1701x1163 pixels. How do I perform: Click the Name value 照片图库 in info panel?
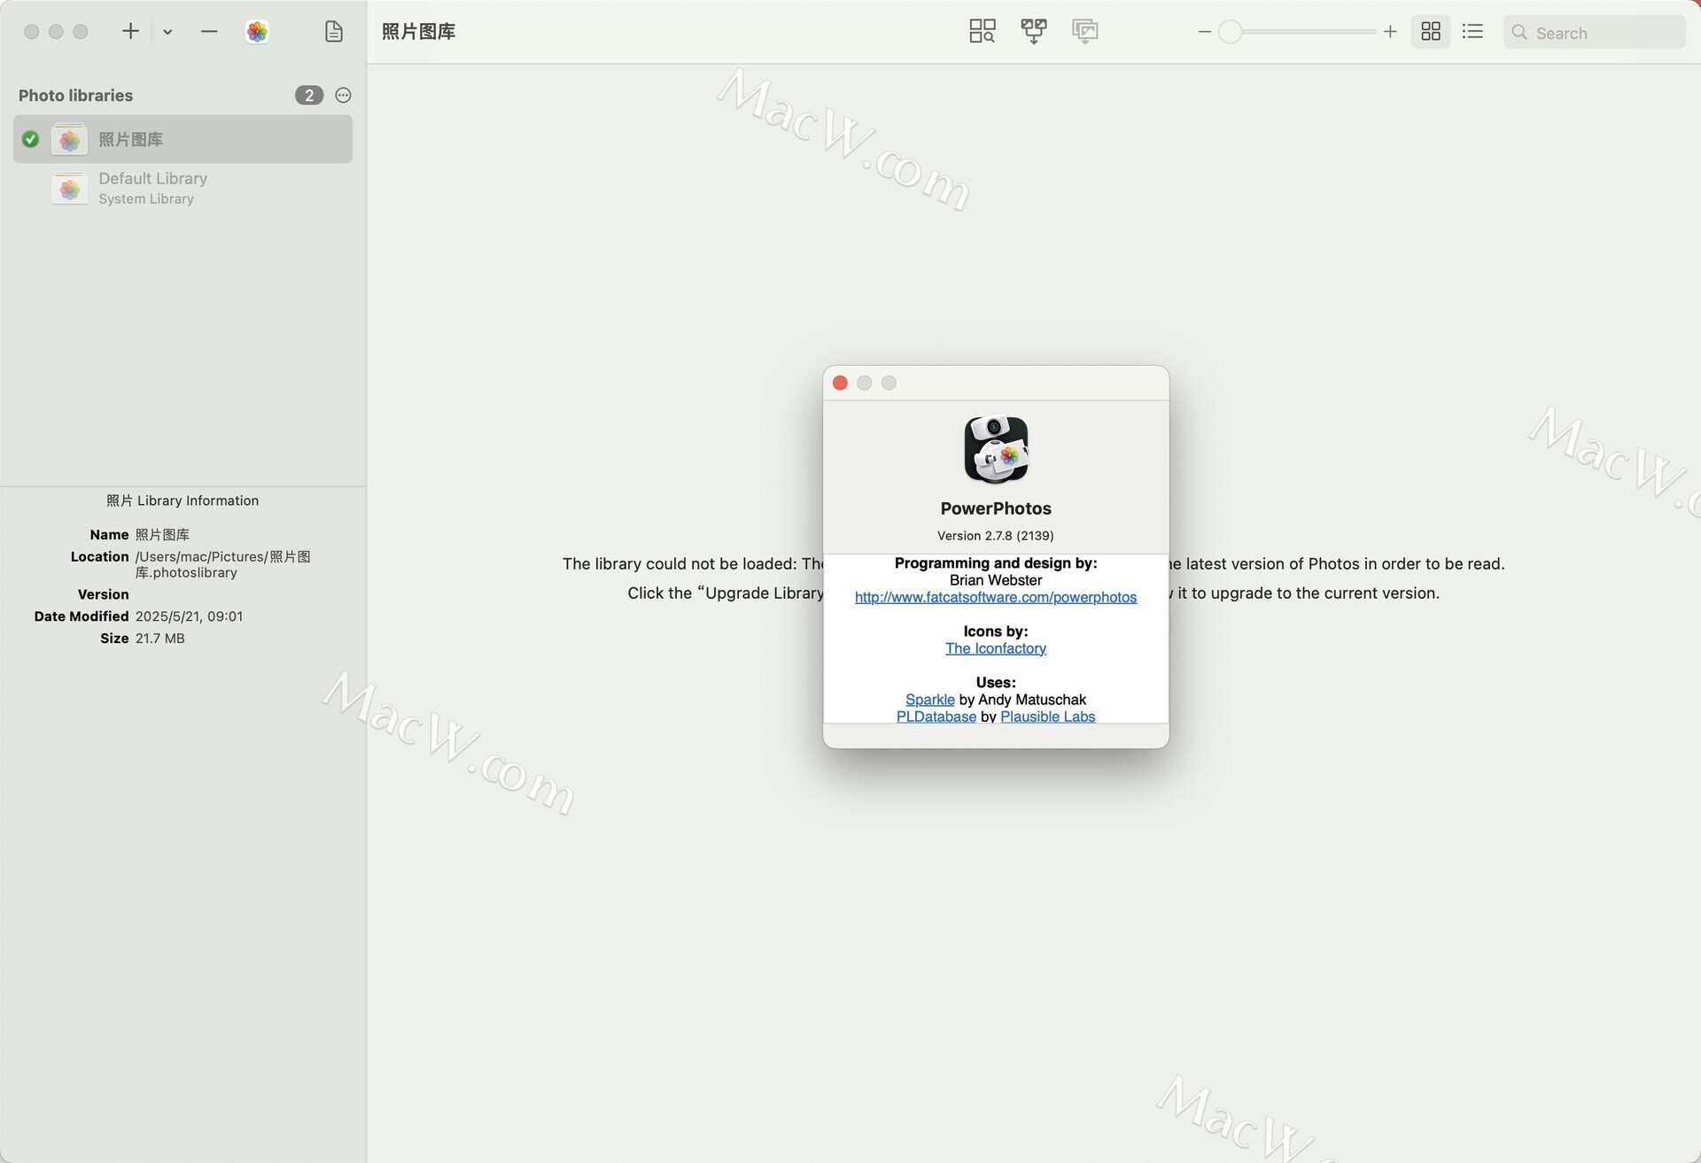pyautogui.click(x=163, y=535)
